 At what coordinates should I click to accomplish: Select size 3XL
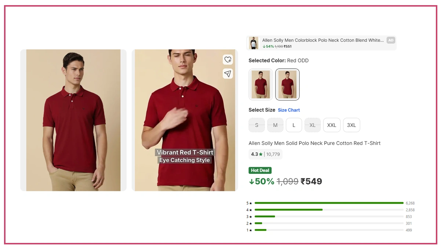[351, 125]
